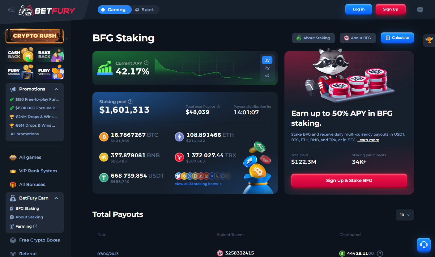
Task: Switch to Sport mode toggle
Action: (x=145, y=10)
